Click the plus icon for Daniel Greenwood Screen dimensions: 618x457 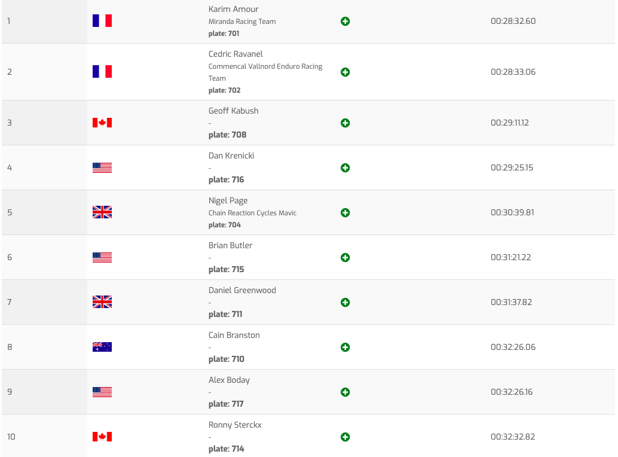345,303
